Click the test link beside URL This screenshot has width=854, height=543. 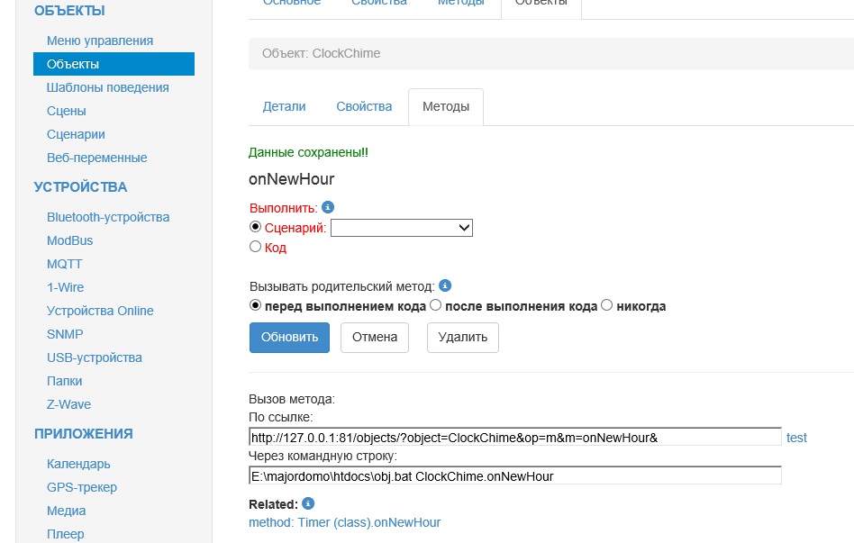796,438
